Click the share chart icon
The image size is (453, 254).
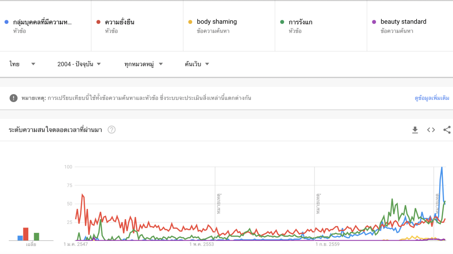(447, 129)
